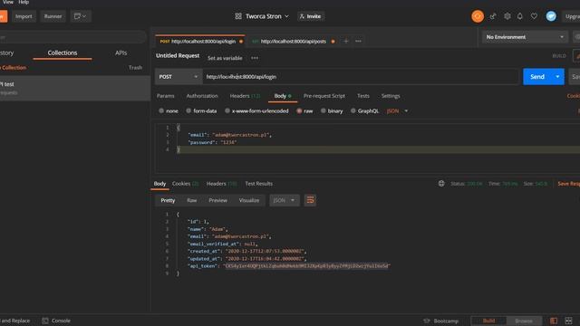Viewport: 580px width, 326px height.
Task: Open the Tests tab
Action: coord(363,96)
